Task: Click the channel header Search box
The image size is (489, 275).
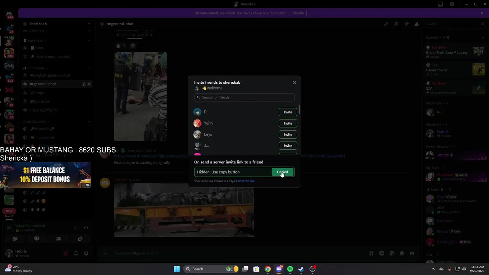Action: click(455, 24)
